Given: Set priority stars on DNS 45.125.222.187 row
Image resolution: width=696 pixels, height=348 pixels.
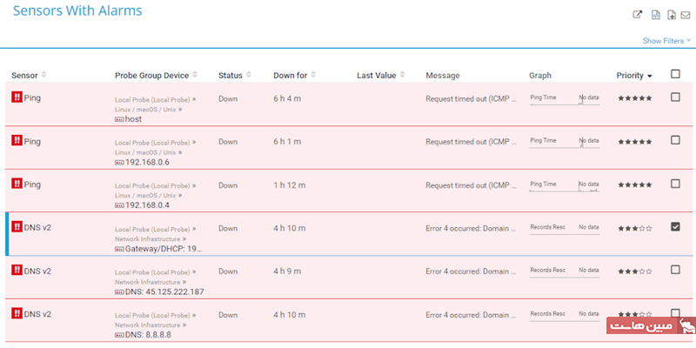Looking at the screenshot, I should (633, 271).
